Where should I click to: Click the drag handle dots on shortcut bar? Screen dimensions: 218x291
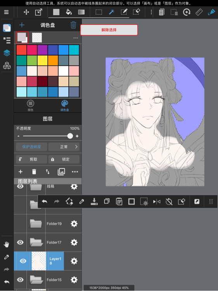pyautogui.click(x=211, y=201)
